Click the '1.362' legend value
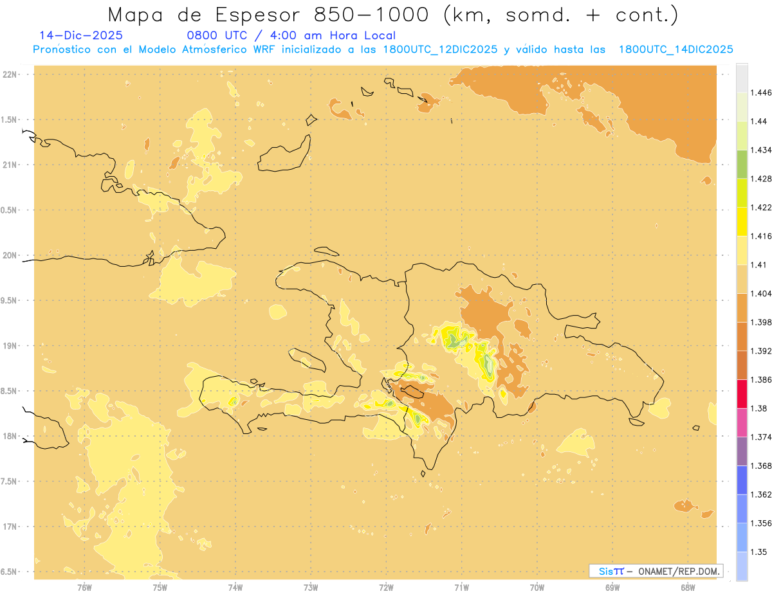 click(x=762, y=494)
